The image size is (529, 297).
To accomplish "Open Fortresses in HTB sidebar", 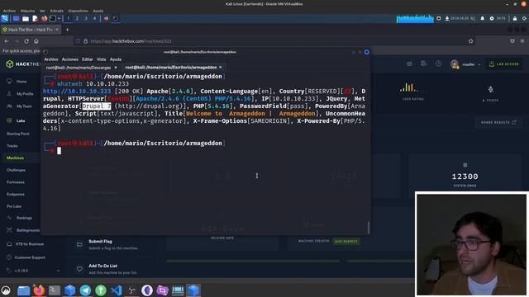I will (16, 182).
